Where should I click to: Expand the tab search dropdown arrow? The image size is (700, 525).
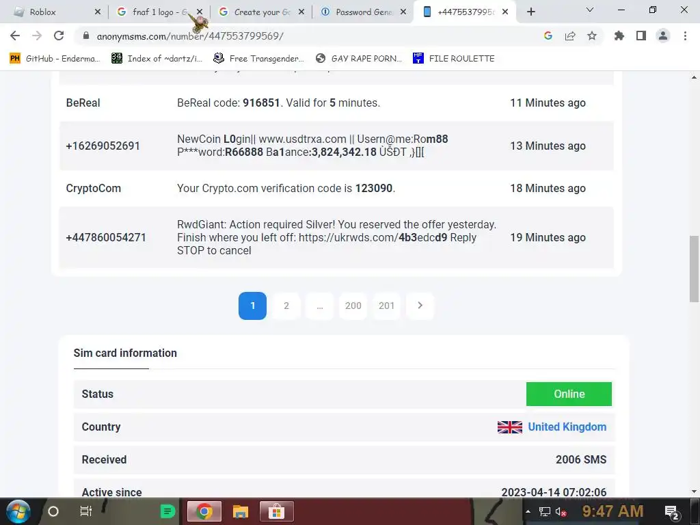tap(590, 10)
